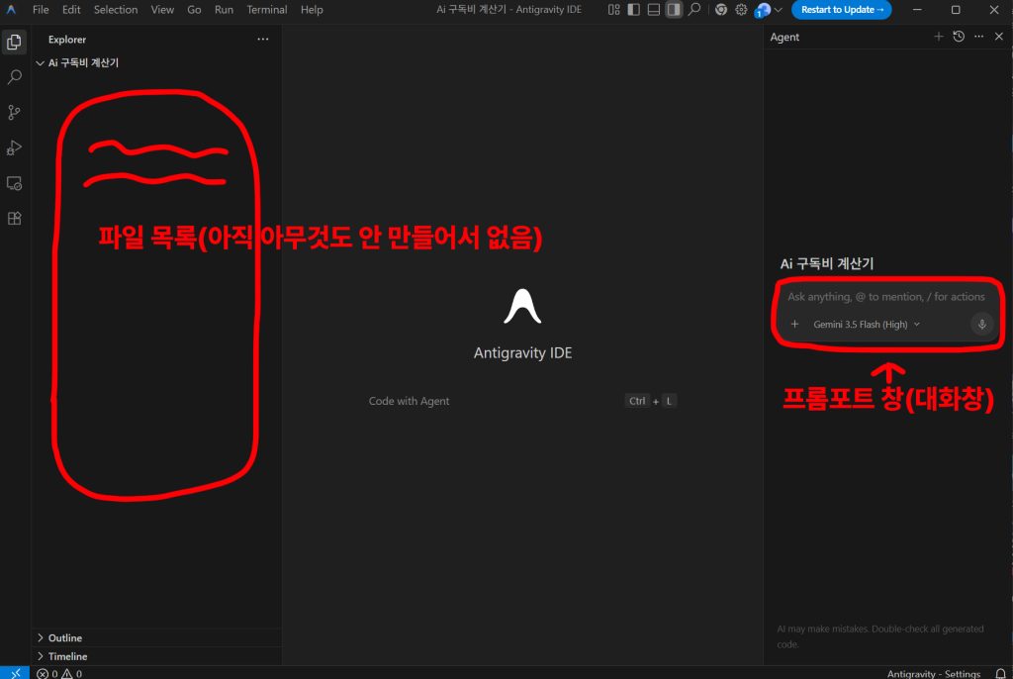
Task: Close the Agent panel
Action: coord(999,37)
